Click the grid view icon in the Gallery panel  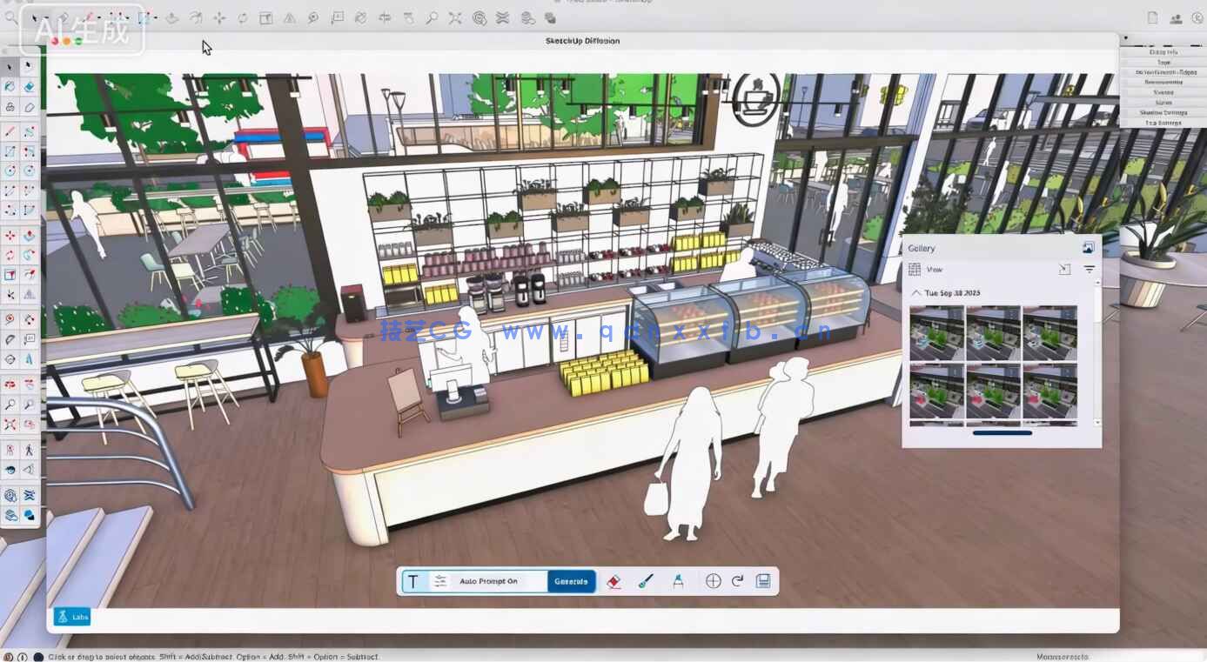coord(914,269)
